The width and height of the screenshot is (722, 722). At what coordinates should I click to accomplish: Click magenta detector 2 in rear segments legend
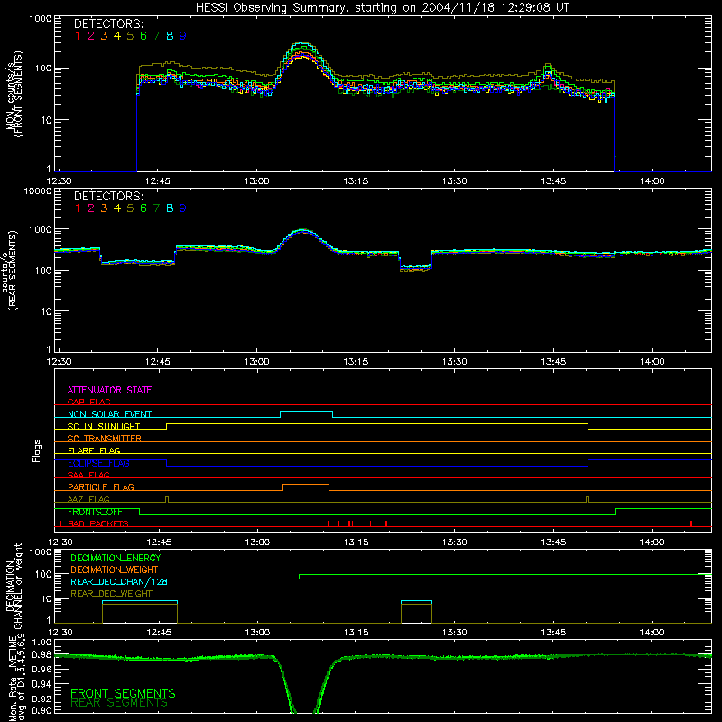[91, 208]
